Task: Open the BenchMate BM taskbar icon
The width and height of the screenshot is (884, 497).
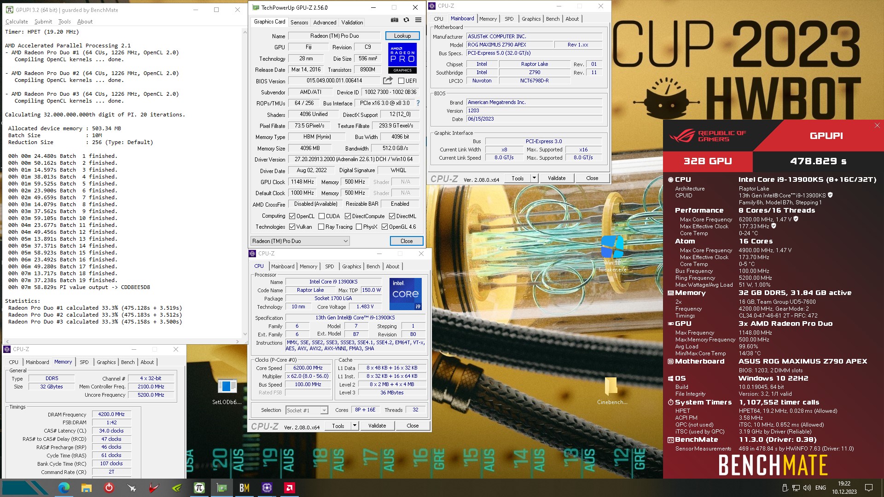Action: point(244,488)
